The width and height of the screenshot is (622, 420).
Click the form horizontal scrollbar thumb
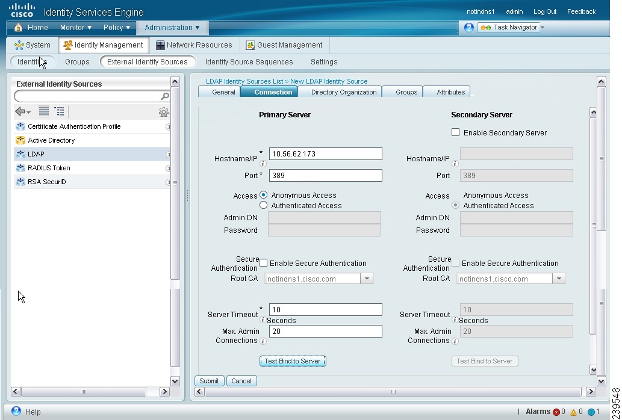click(393, 392)
